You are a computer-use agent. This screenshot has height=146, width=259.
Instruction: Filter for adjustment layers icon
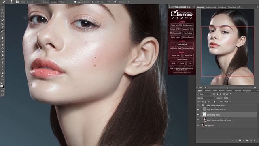(x=217, y=94)
